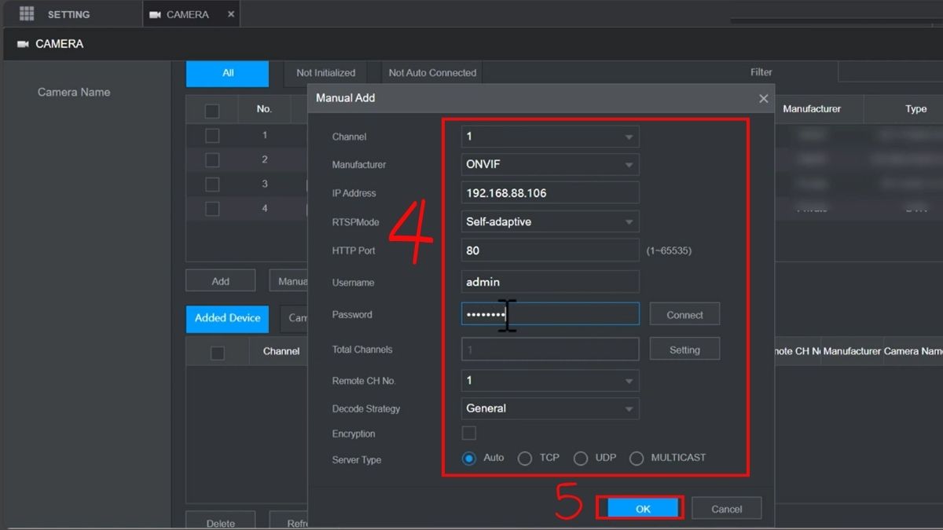The height and width of the screenshot is (530, 943).
Task: Open the Manufacturer ONVIF dropdown
Action: pyautogui.click(x=550, y=165)
